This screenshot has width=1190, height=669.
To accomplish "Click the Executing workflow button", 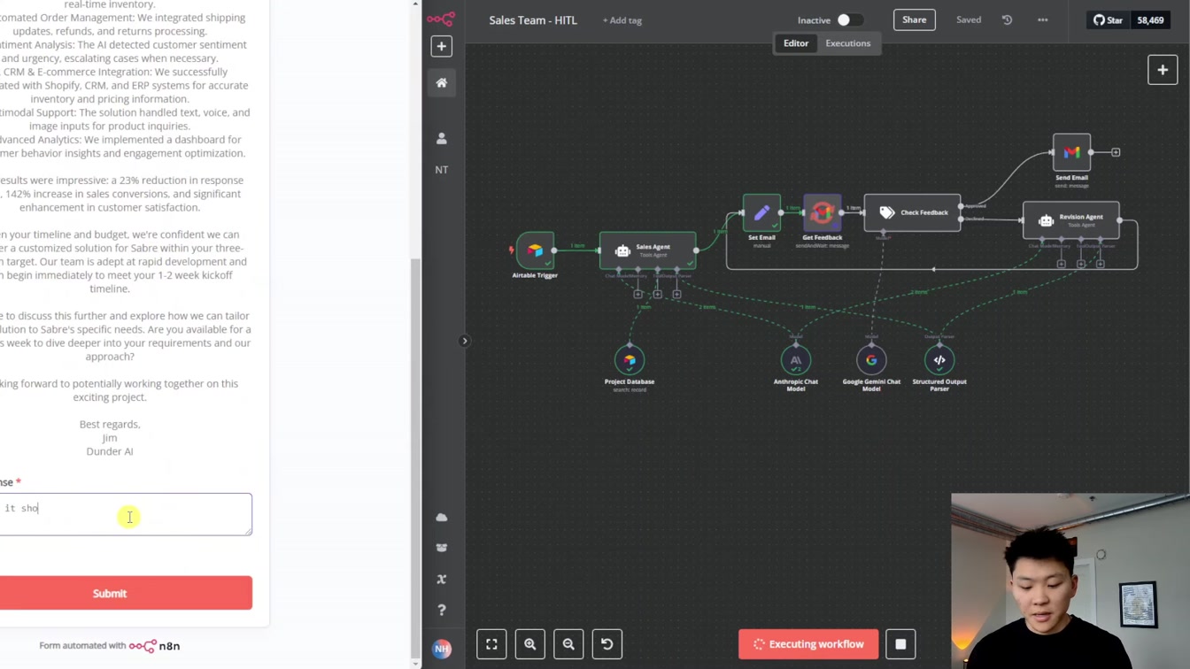I will pos(808,644).
